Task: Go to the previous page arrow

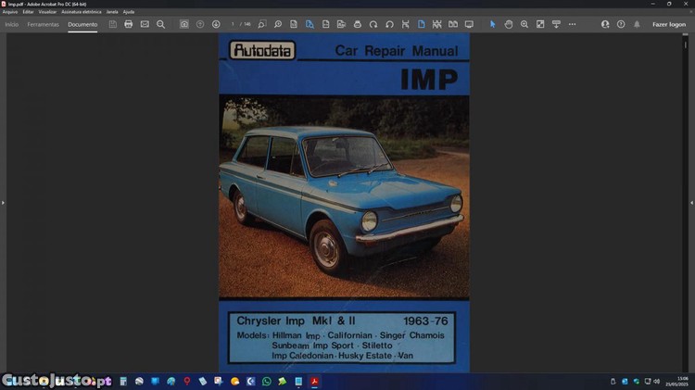Action: pyautogui.click(x=200, y=24)
